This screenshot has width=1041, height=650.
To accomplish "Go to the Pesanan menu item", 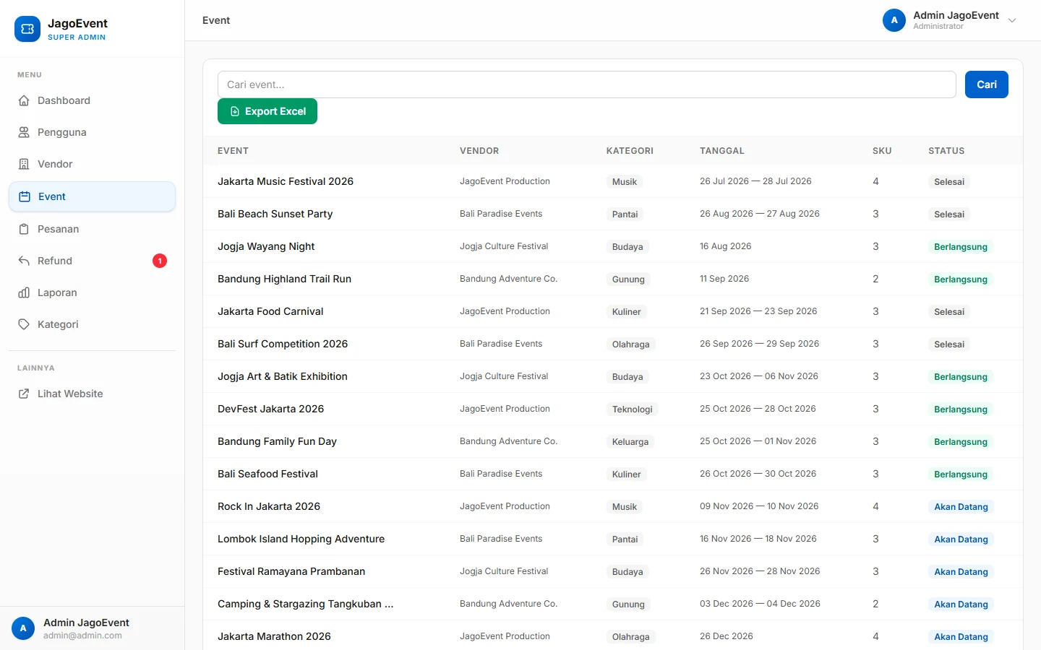I will click(x=93, y=229).
